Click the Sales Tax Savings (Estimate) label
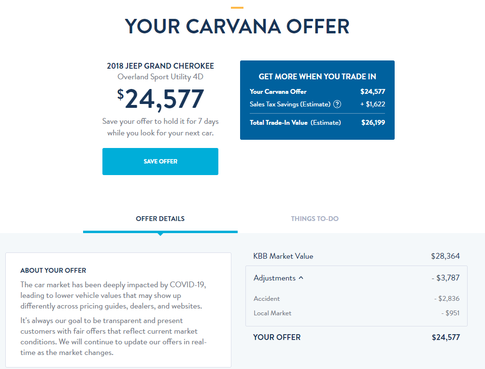The image size is (485, 369). click(x=290, y=104)
